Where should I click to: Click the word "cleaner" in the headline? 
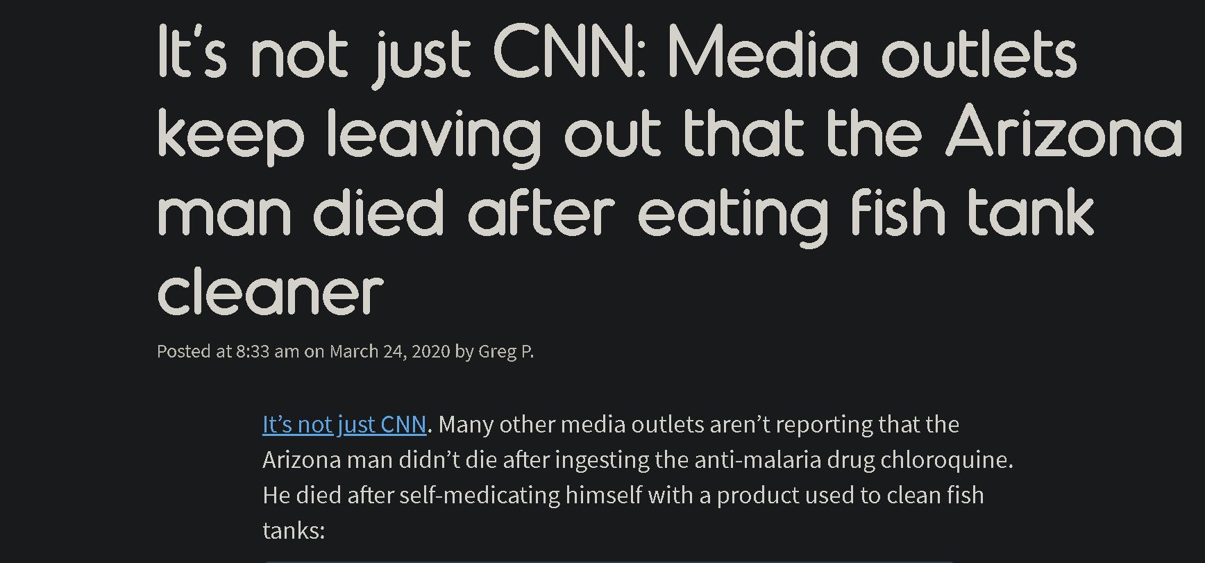click(270, 292)
